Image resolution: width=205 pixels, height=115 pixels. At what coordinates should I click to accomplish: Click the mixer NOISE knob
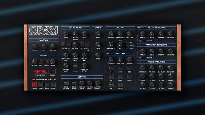click(98, 55)
